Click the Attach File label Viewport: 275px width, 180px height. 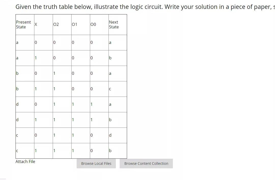tap(25, 161)
